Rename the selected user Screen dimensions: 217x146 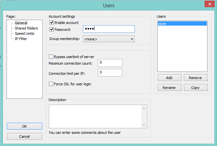(169, 88)
